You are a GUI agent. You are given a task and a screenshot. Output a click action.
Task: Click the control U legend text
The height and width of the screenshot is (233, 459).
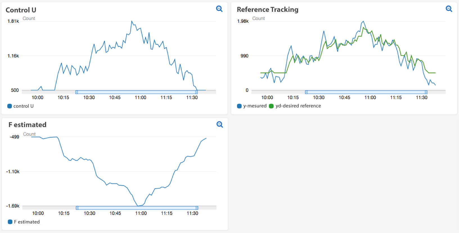point(23,106)
